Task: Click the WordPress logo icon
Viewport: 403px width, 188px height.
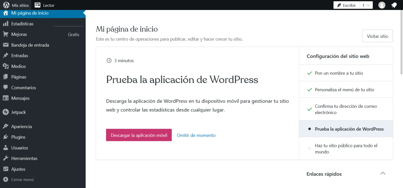Action: coord(6,5)
